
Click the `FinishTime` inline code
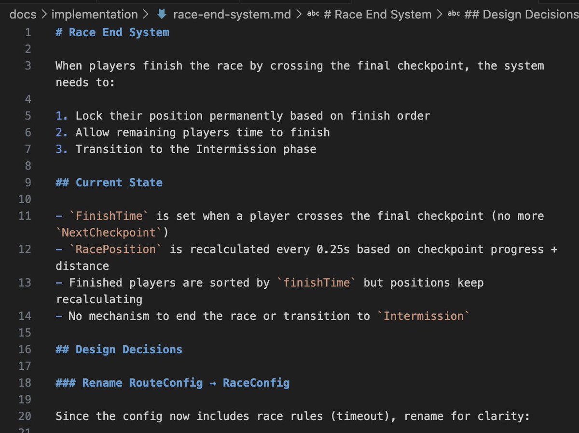click(x=109, y=216)
